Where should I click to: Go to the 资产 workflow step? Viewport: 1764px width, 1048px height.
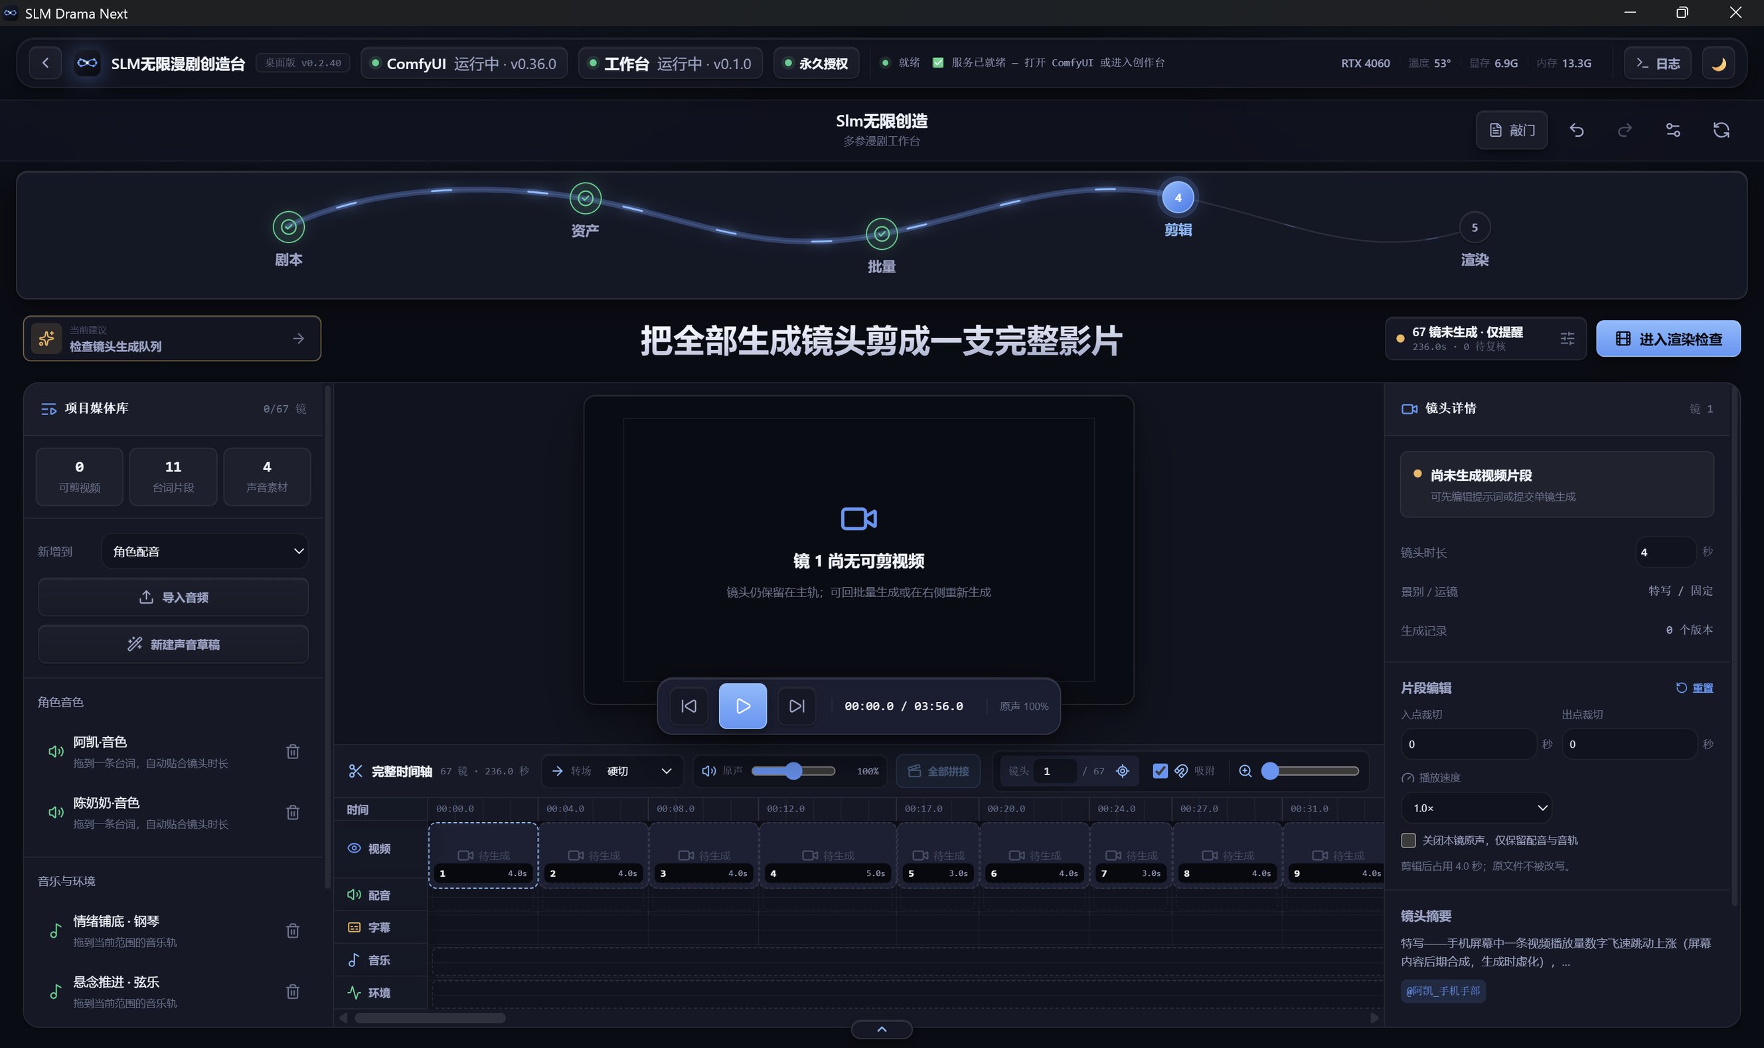585,198
